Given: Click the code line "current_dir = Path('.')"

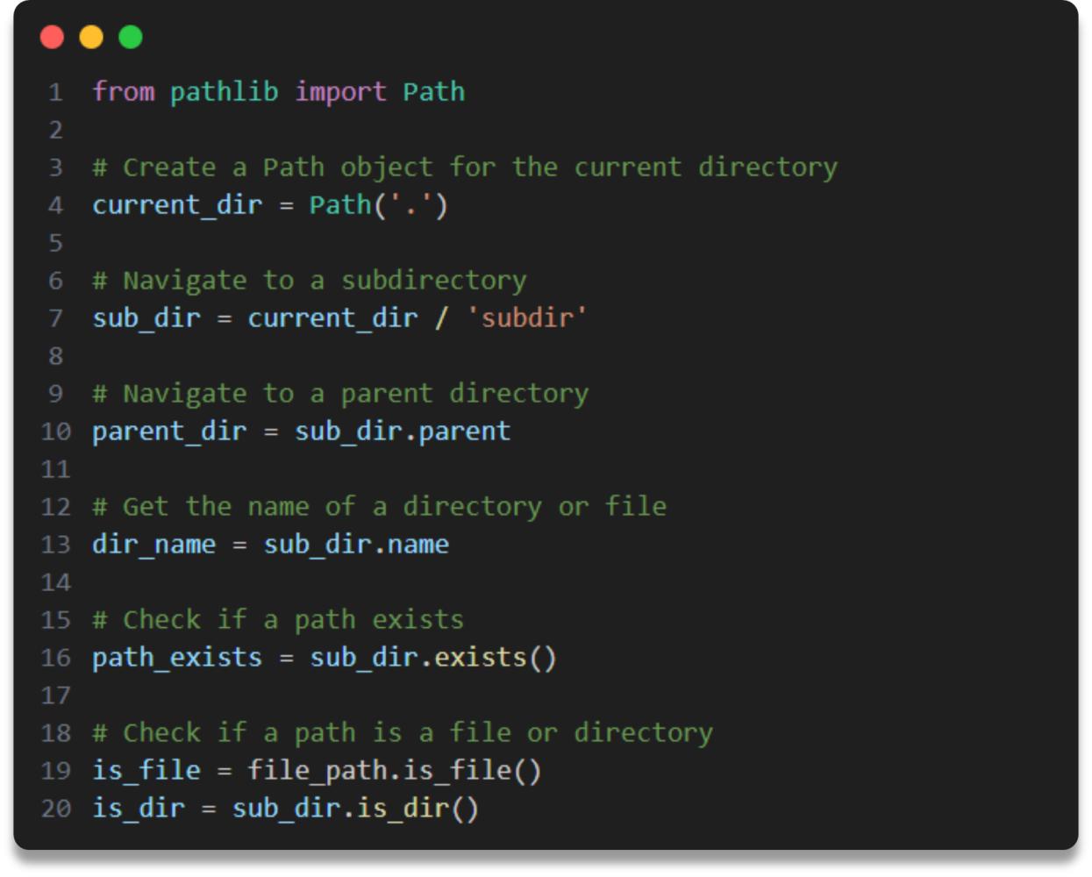Looking at the screenshot, I should pos(270,204).
